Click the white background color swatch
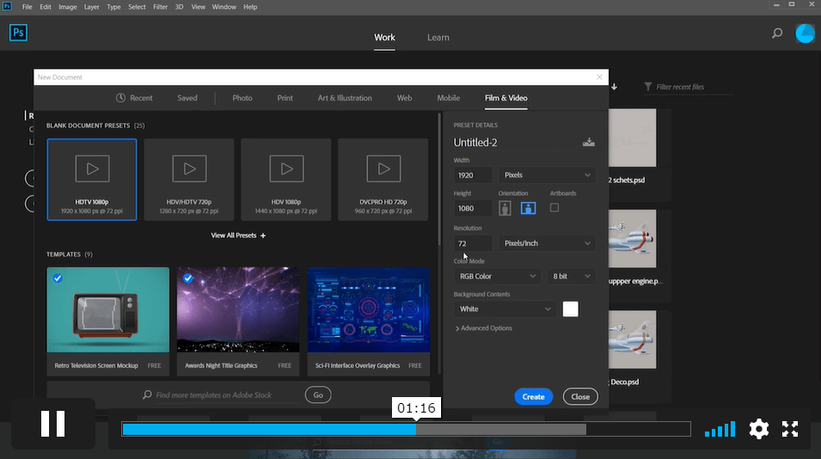Screen dimensions: 821x459 (x=571, y=309)
